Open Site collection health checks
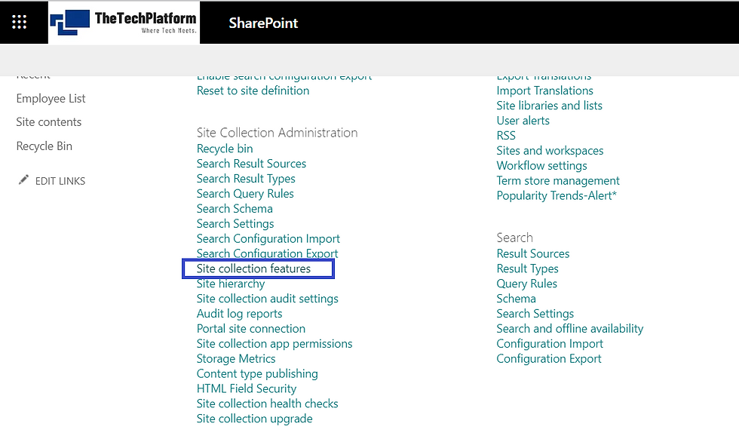Image resolution: width=739 pixels, height=448 pixels. (x=267, y=404)
